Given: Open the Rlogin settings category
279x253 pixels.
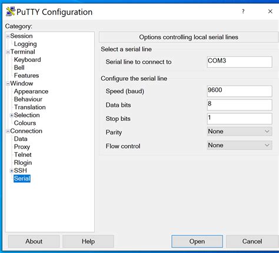Looking at the screenshot, I should [23, 163].
